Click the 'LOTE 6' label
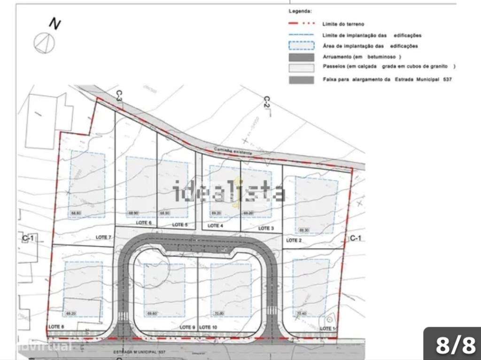The width and height of the screenshot is (481, 360). coord(144,223)
